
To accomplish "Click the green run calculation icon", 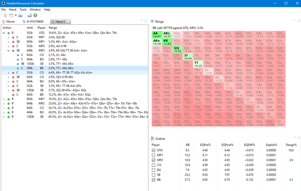I will coord(35,15).
